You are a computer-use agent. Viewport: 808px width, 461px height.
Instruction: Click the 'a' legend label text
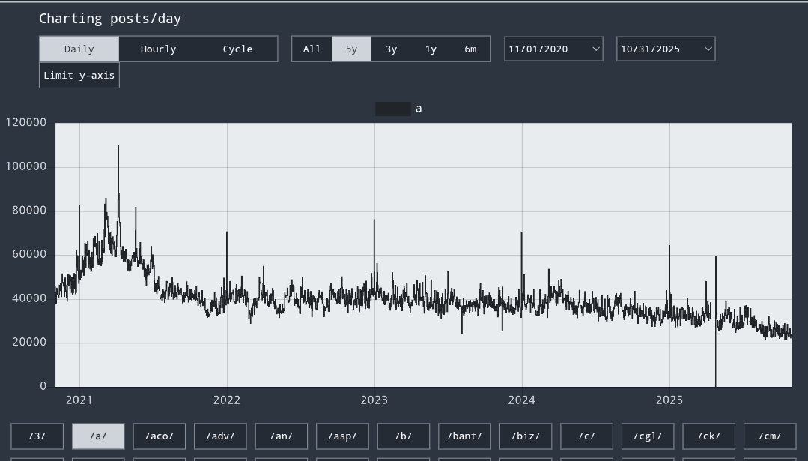click(419, 109)
